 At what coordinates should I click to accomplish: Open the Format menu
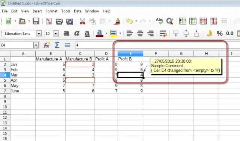click(51, 11)
